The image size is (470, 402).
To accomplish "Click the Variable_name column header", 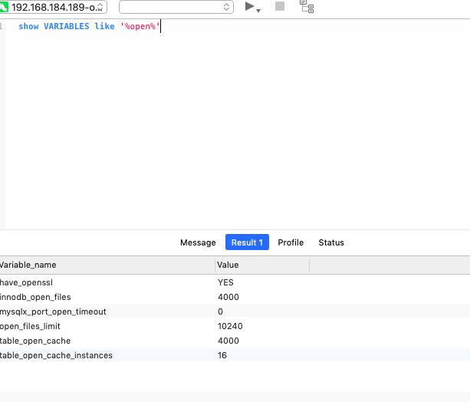I will tap(107, 265).
